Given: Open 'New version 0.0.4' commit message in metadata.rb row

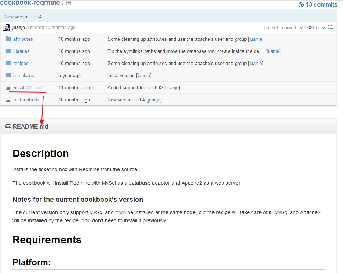Looking at the screenshot, I should 126,100.
